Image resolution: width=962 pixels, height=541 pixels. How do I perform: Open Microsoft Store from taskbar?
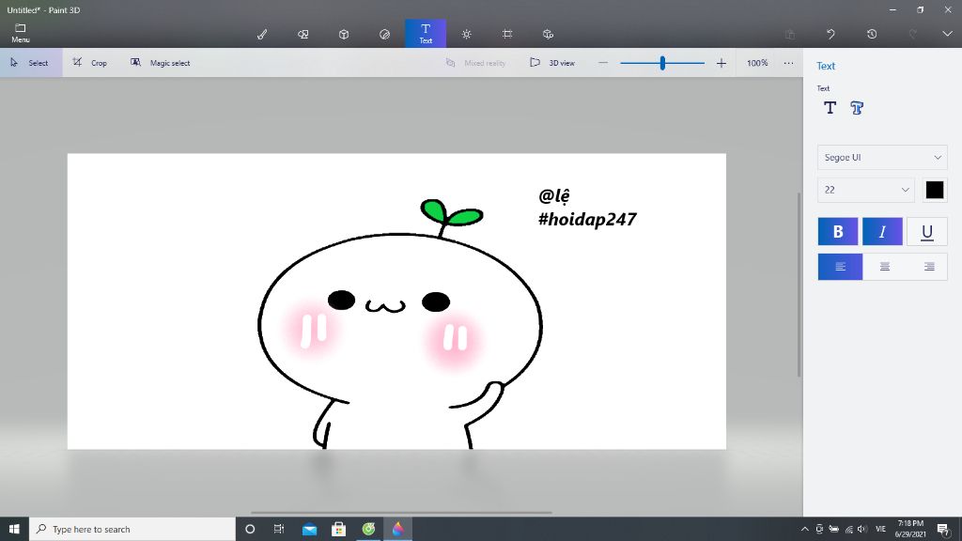pyautogui.click(x=338, y=529)
